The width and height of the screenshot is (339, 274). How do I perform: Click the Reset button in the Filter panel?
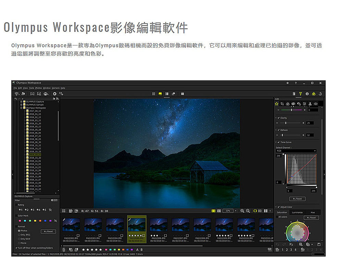click(x=48, y=232)
